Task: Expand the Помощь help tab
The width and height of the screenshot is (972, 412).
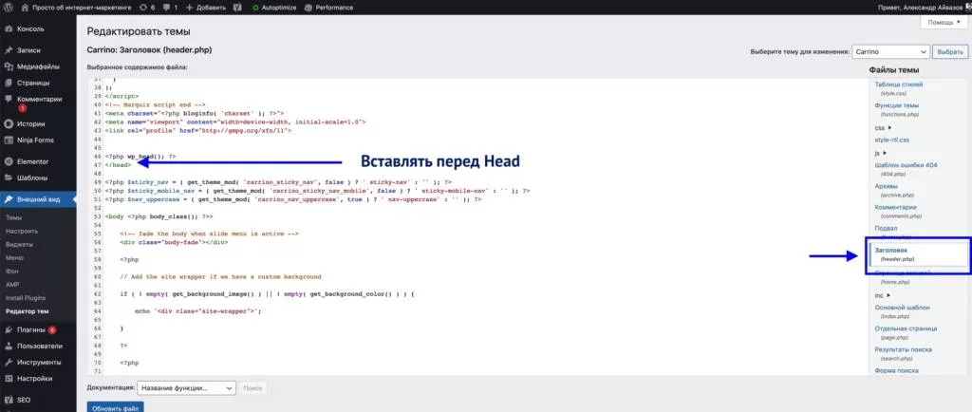Action: point(944,22)
